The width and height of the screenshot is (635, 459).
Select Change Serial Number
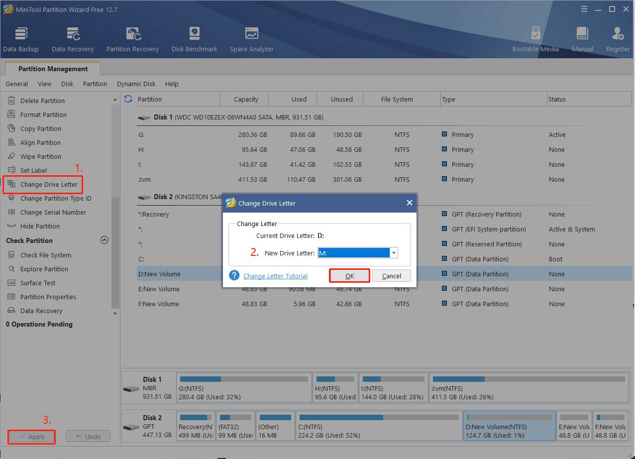tap(53, 212)
